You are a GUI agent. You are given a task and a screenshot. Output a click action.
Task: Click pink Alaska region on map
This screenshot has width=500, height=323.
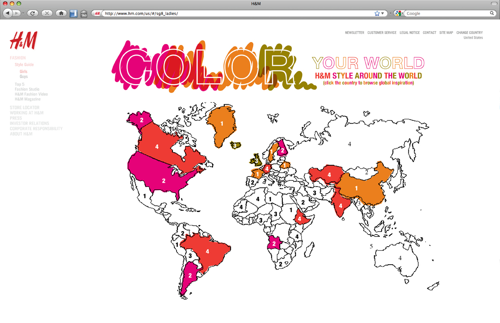coord(141,120)
